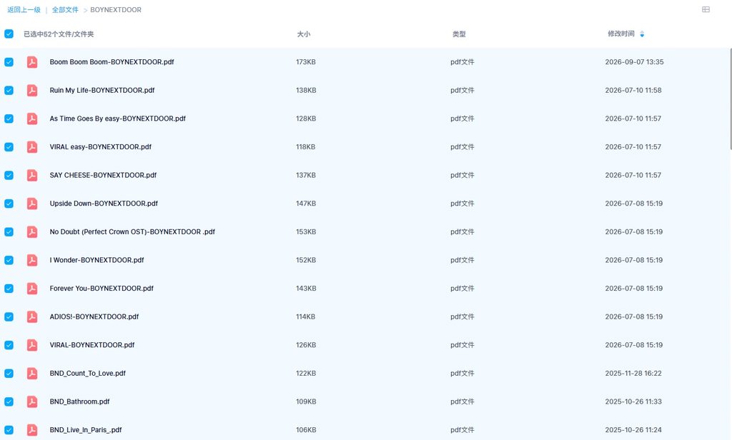
Task: Click the PDF icon for SAY CHEESE-BOYNEXTDOOR.pdf
Action: point(32,176)
